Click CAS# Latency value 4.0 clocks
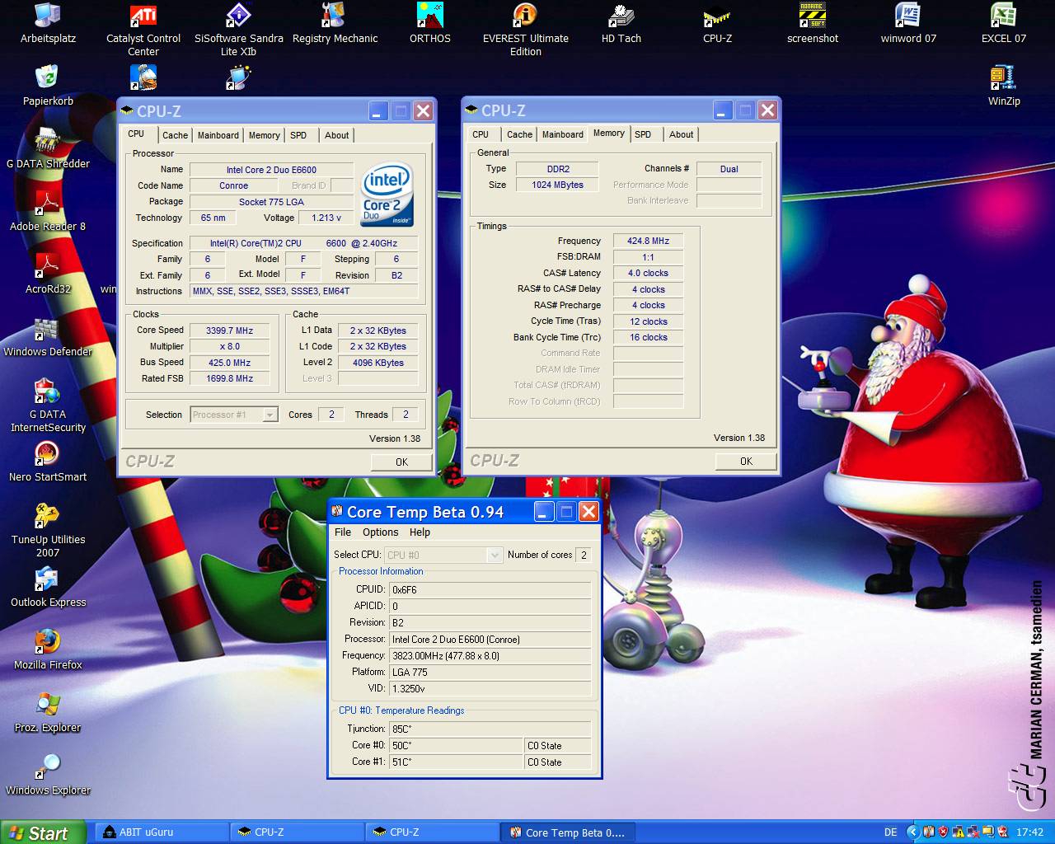 click(x=648, y=273)
